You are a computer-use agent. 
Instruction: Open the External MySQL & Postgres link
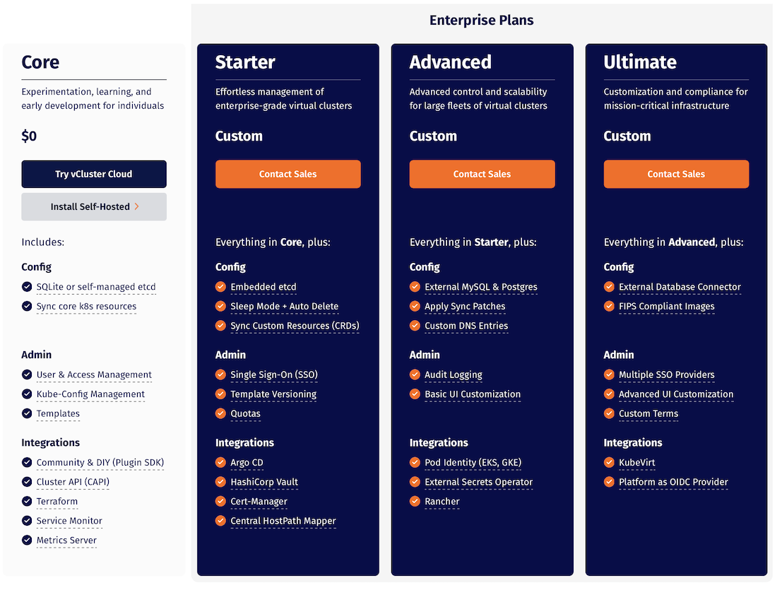coord(480,287)
